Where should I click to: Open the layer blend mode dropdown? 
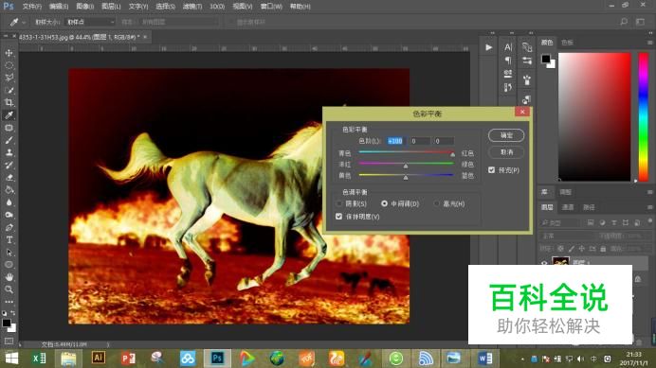click(567, 236)
